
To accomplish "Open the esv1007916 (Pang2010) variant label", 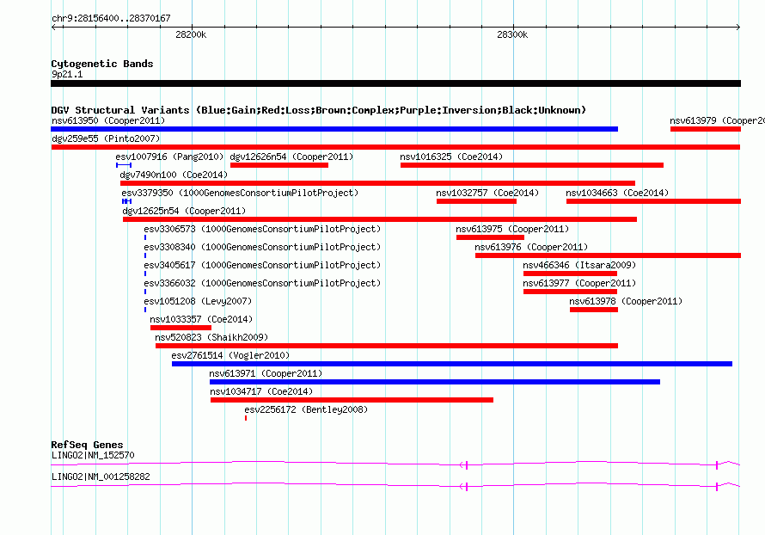I will (169, 157).
